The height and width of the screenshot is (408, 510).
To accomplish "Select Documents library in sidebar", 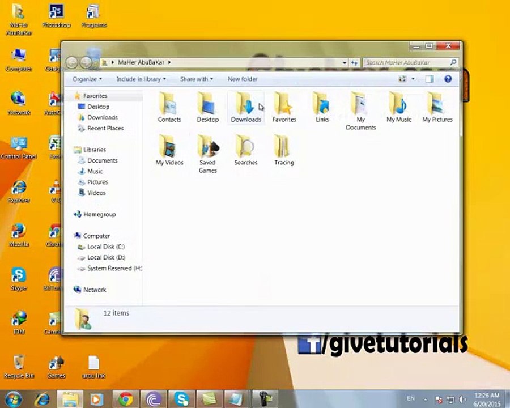I will point(102,160).
